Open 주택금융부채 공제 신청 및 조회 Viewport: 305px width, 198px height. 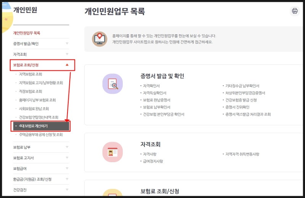tap(41, 134)
